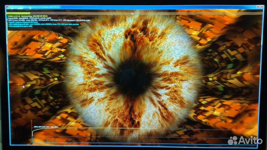
Task: Click the mouse pointer arrow on left side
Action: point(24,87)
